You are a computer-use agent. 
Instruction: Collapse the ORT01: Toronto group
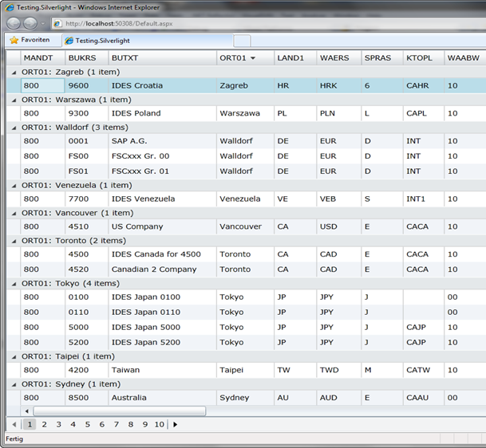click(x=14, y=241)
